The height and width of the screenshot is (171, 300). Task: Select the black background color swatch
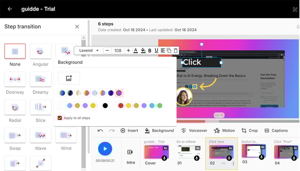[x=105, y=105]
